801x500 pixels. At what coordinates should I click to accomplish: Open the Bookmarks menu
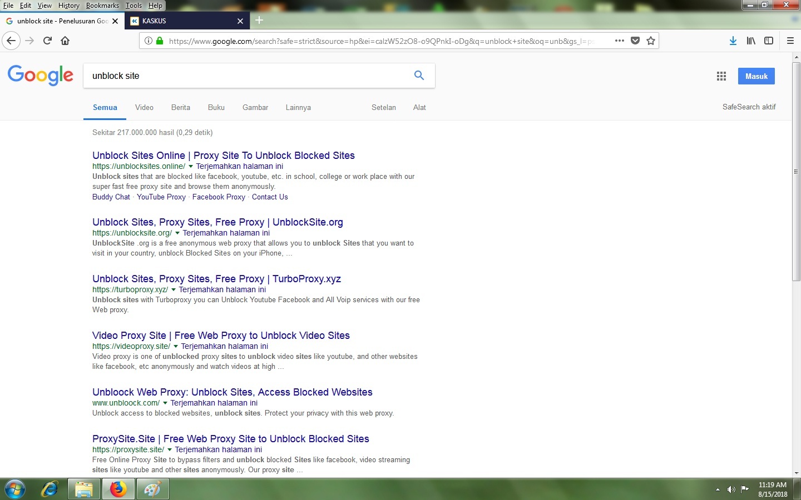pos(102,6)
